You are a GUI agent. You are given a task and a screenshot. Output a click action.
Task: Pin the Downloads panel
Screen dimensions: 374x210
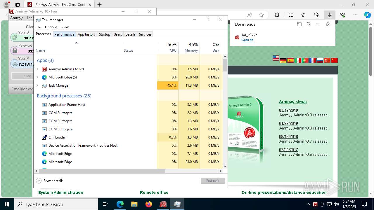(328, 24)
